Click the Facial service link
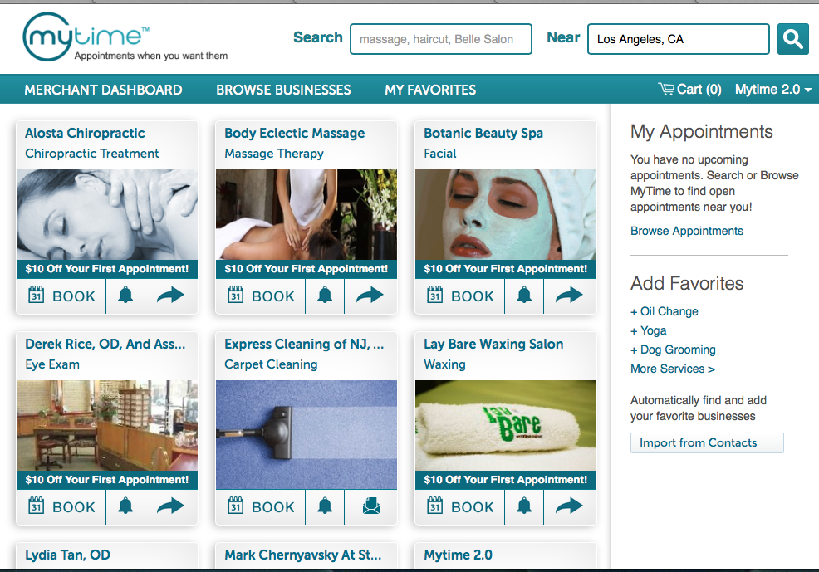The height and width of the screenshot is (572, 819). (x=439, y=154)
